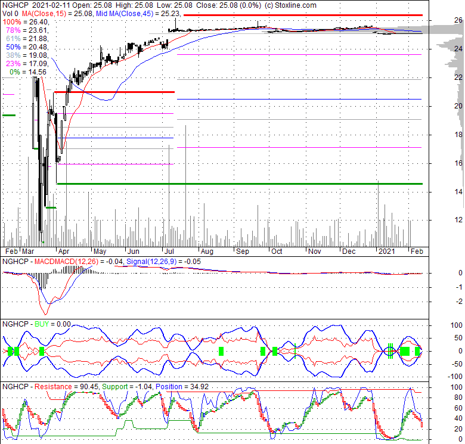Click the 'Feb' 2020 month axis label

11,252
